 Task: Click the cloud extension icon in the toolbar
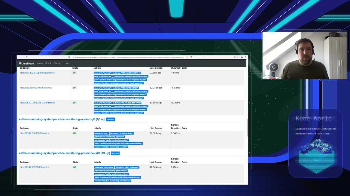coord(238,57)
